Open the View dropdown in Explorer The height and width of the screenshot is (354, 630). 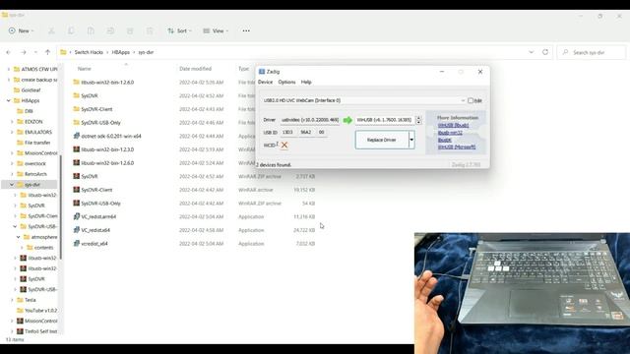click(x=216, y=30)
